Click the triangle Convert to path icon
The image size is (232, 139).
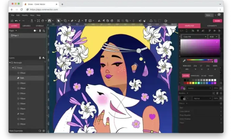(x=151, y=21)
